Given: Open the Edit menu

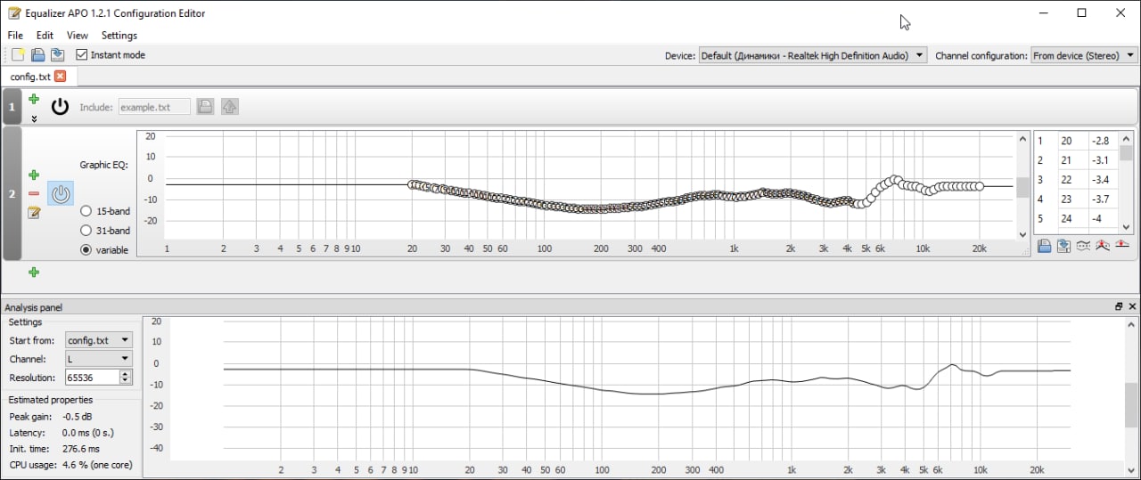Looking at the screenshot, I should coord(45,36).
